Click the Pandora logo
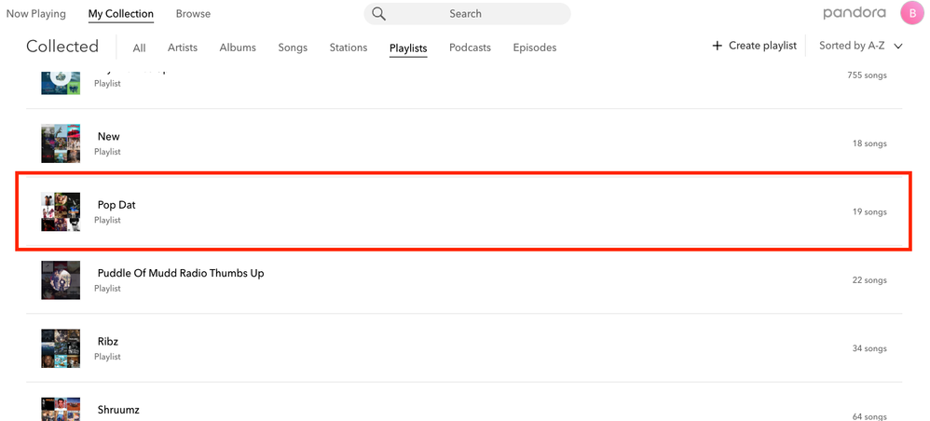 [x=855, y=14]
